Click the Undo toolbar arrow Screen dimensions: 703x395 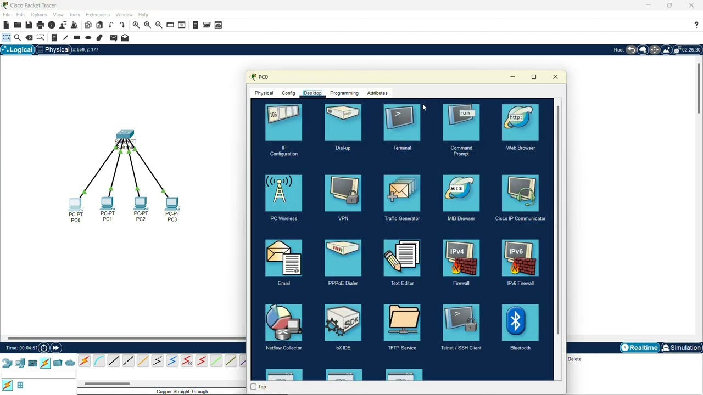click(x=111, y=25)
